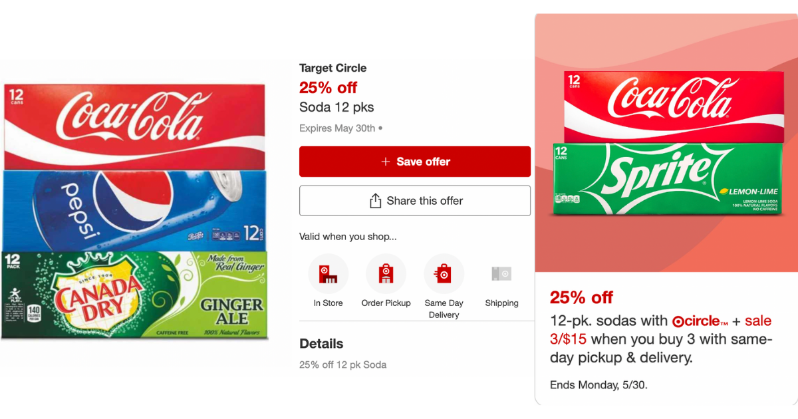The height and width of the screenshot is (419, 798).
Task: Select the In Store label text
Action: pyautogui.click(x=328, y=303)
